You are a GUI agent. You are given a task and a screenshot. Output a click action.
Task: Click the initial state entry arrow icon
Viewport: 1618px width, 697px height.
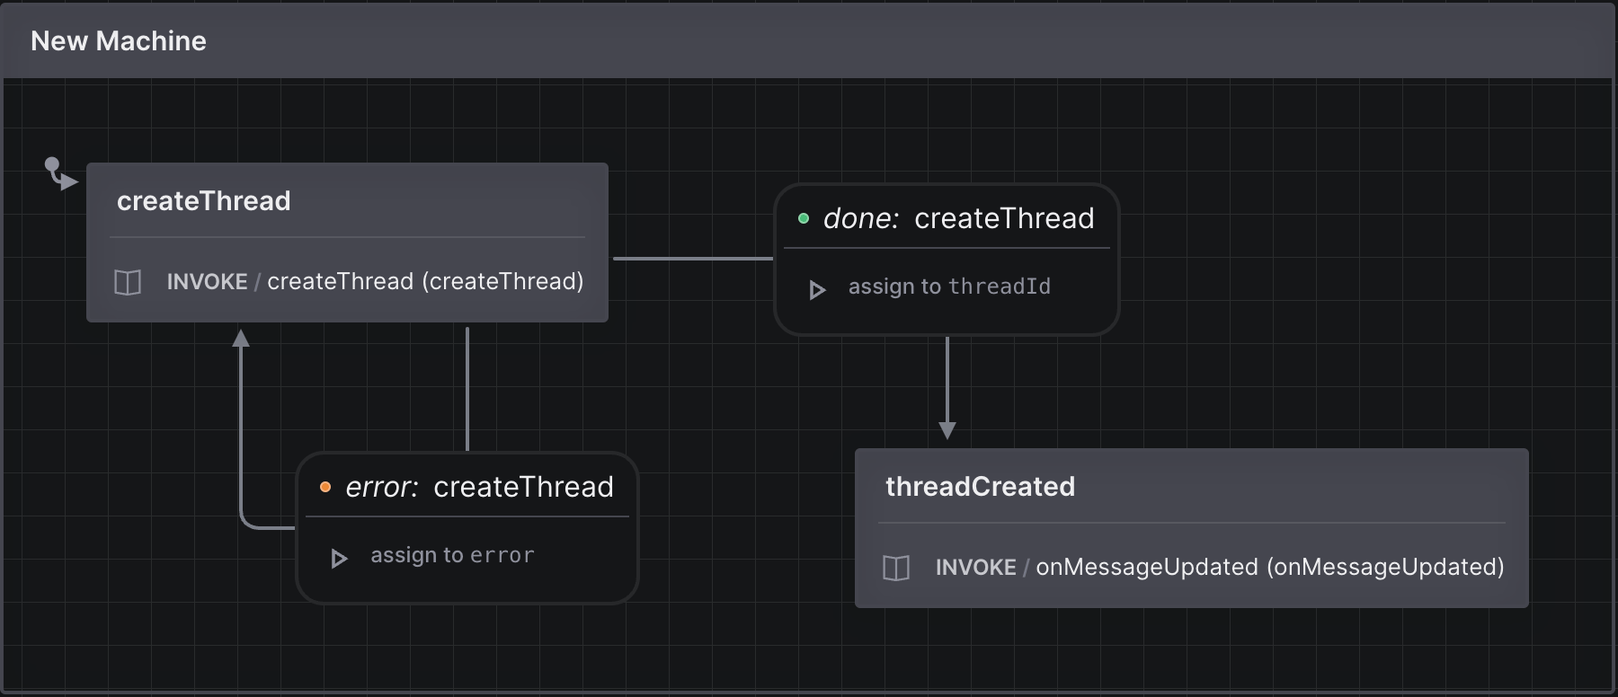point(60,173)
